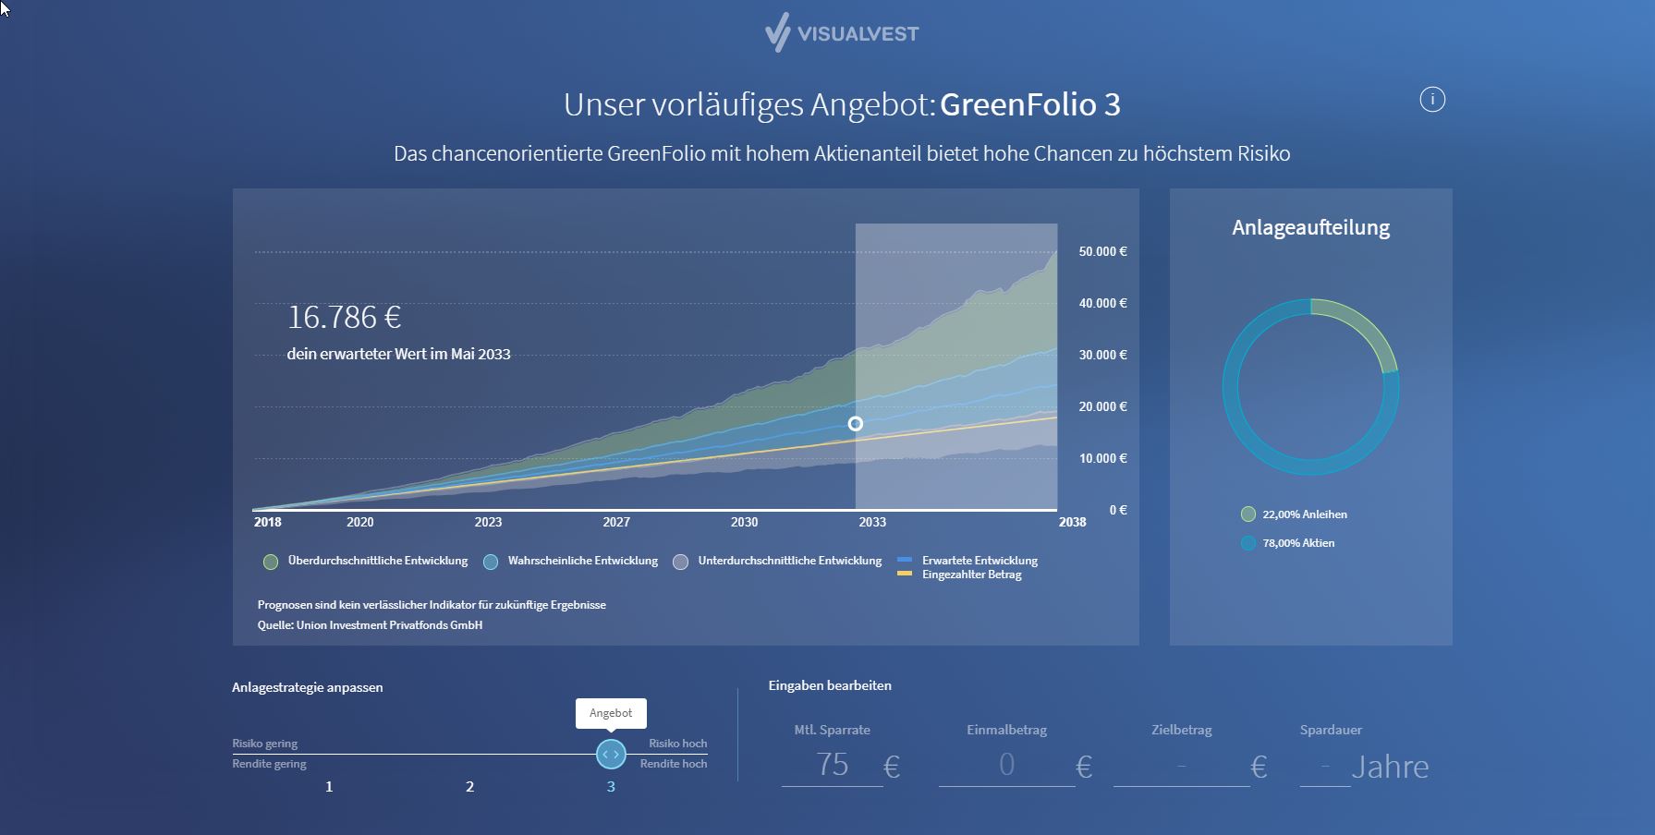The height and width of the screenshot is (835, 1655).
Task: Click the 50.000 € axis value
Action: [x=1102, y=251]
